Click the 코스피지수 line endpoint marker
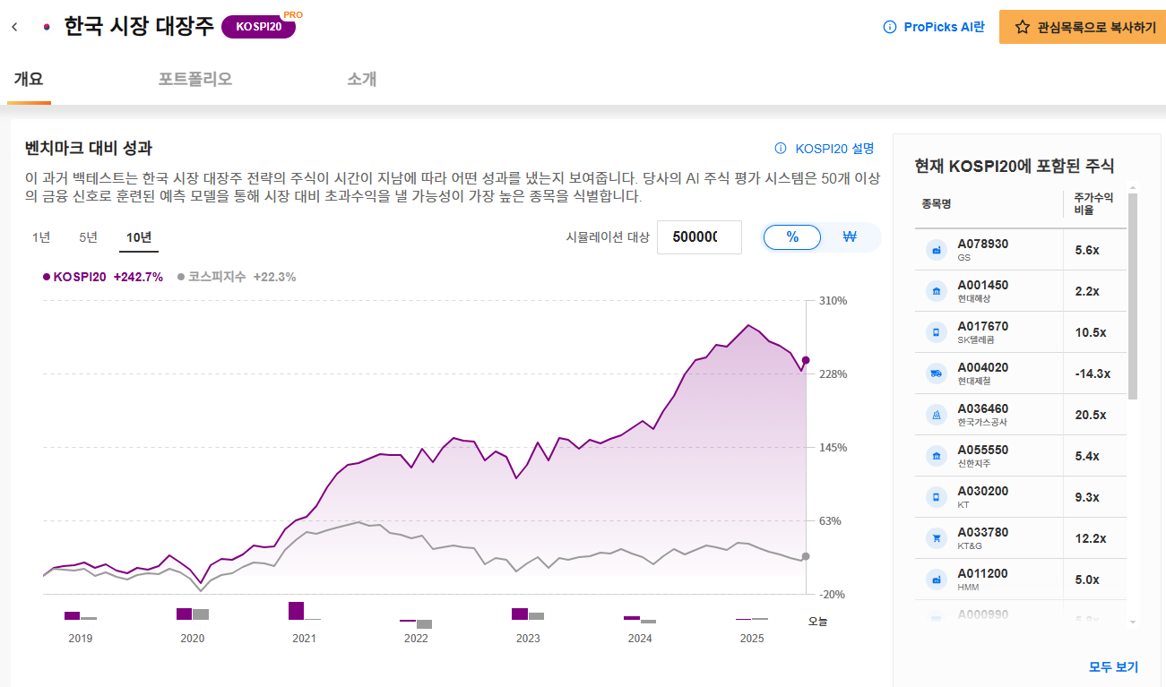The image size is (1166, 687). tap(806, 556)
